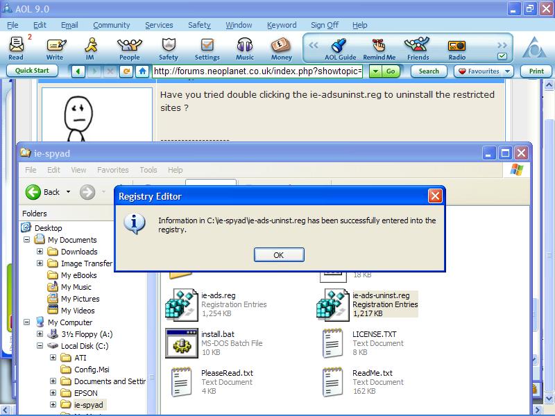This screenshot has width=555, height=416.
Task: Open the Back button history dropdown
Action: (x=68, y=192)
